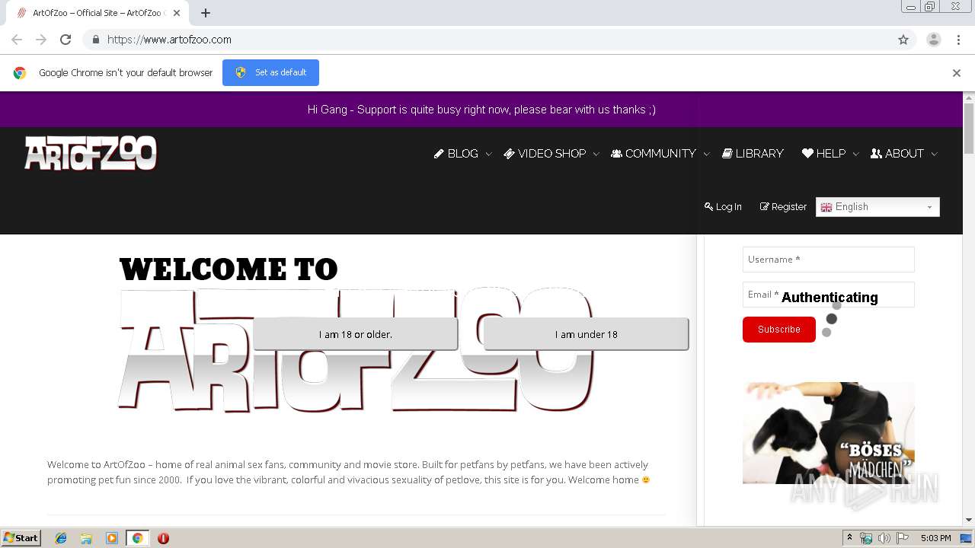
Task: Click the address bar URL
Action: tap(169, 40)
